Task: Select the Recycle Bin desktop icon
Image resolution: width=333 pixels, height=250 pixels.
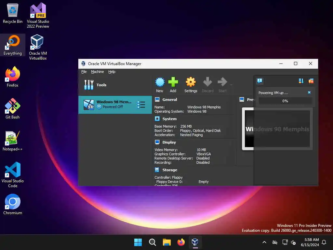Action: pyautogui.click(x=13, y=13)
